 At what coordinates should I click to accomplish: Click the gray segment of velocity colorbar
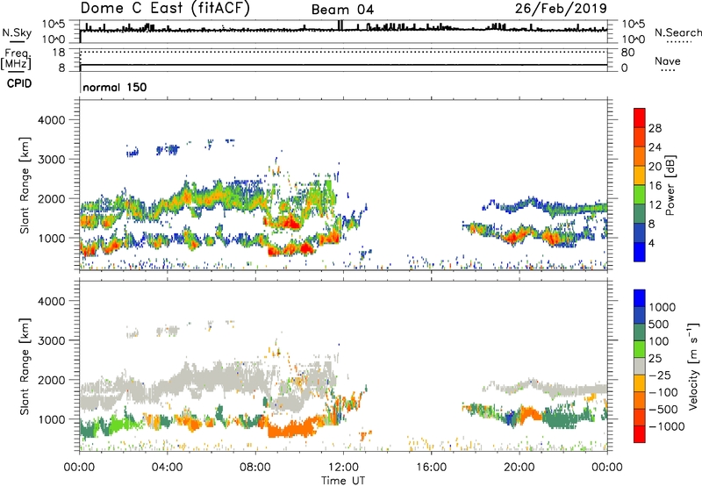tap(640, 366)
